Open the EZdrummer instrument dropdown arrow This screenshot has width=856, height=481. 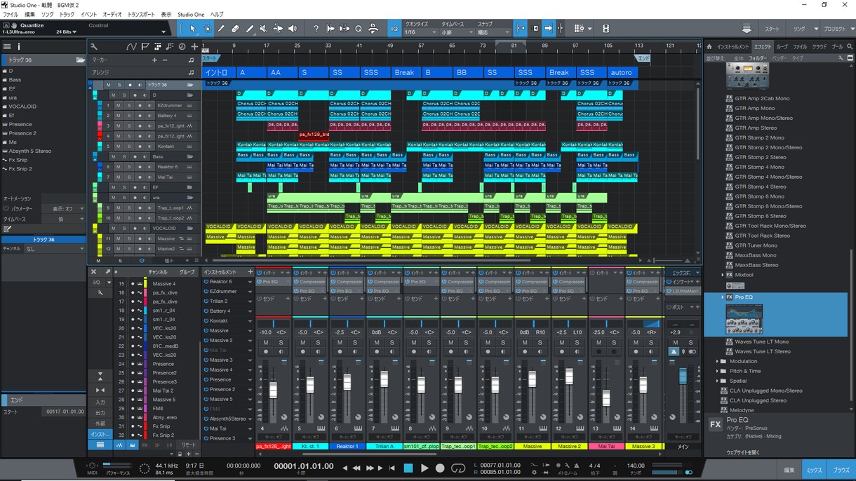(250, 292)
